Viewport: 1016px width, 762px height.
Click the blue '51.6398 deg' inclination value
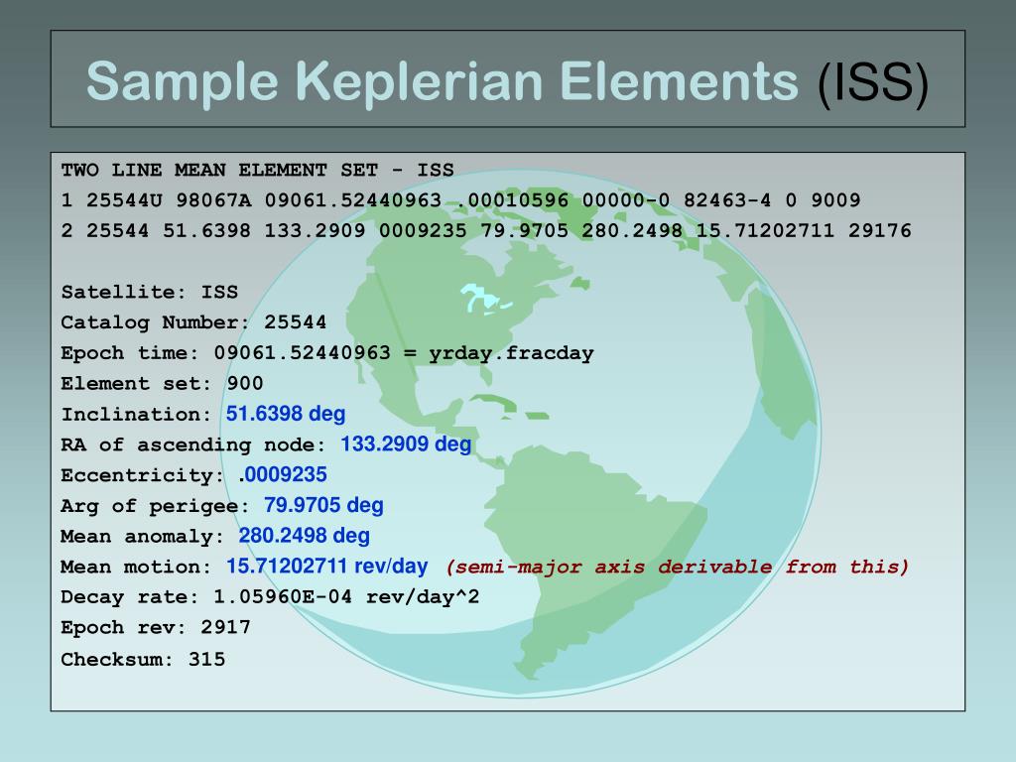click(286, 414)
